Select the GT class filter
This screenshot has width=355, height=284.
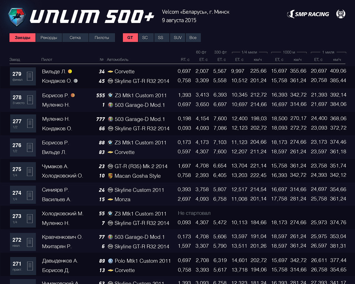130,38
